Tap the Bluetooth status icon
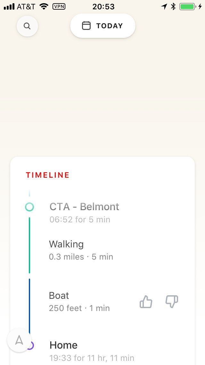 click(173, 6)
